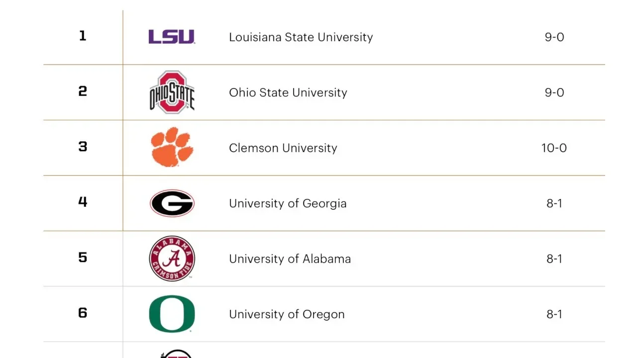Click Oregon's 8-1 record
The image size is (637, 358).
click(554, 314)
